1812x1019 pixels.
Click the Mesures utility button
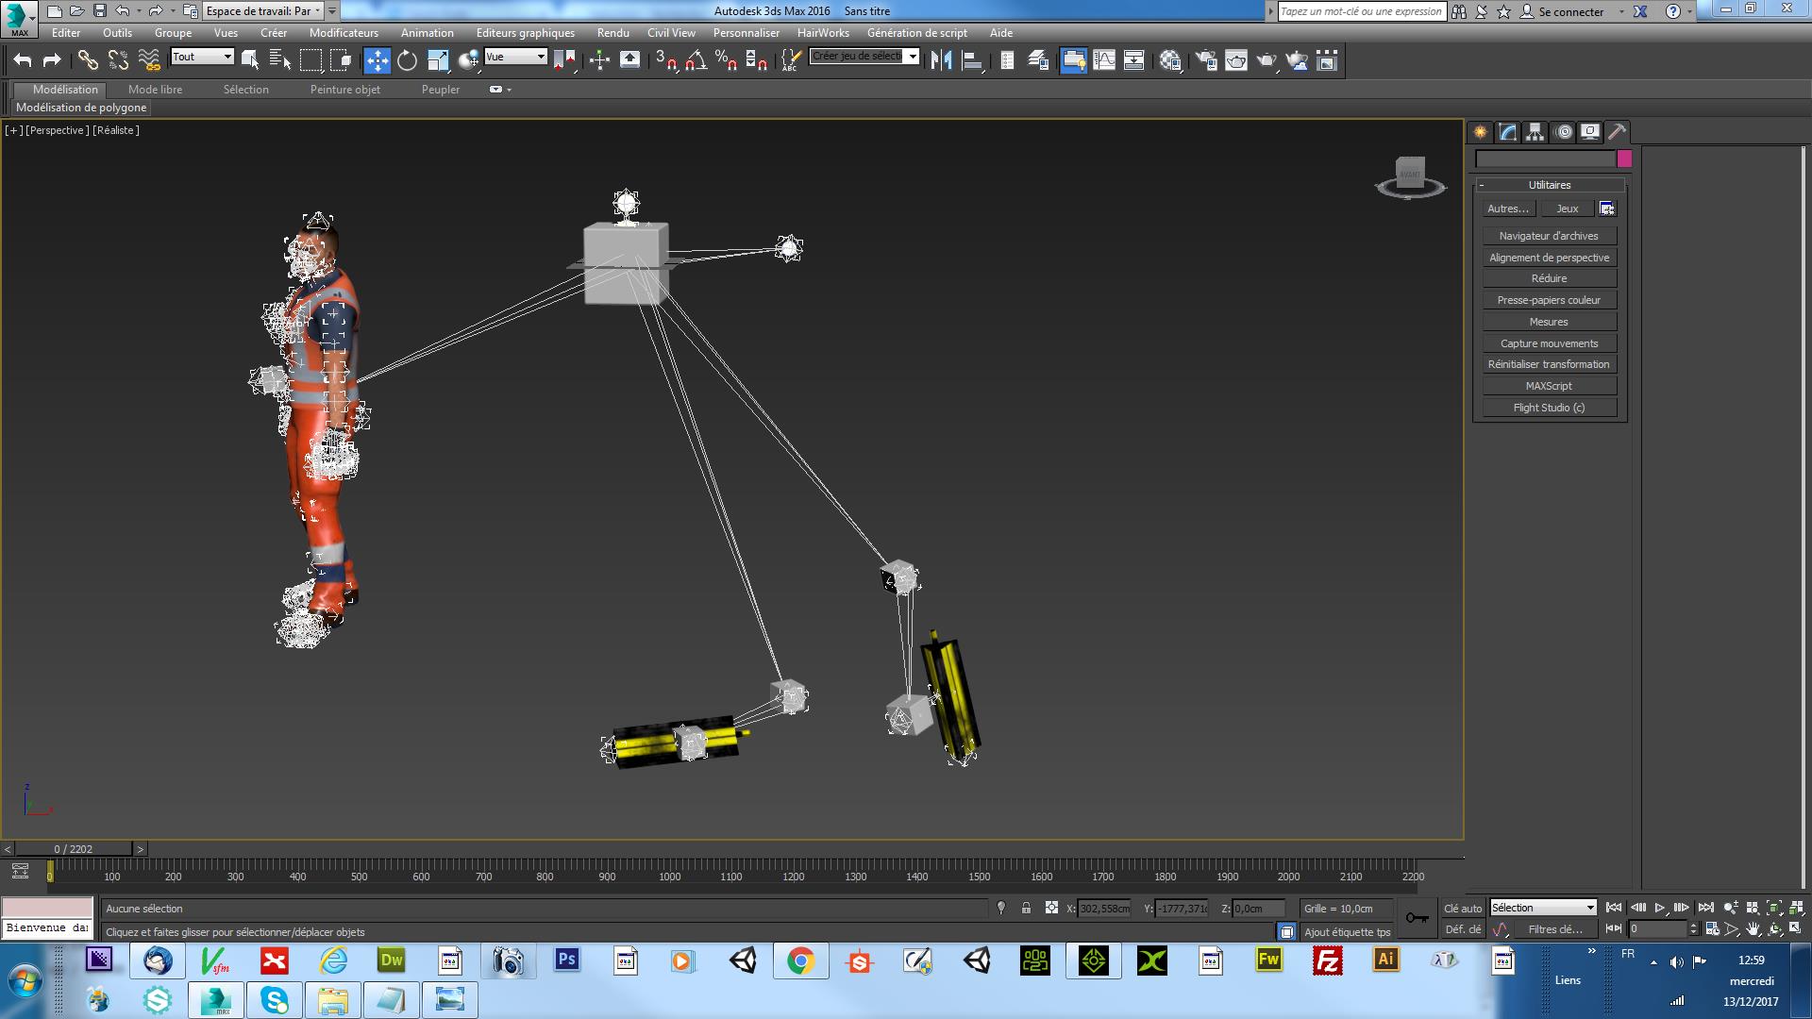[1549, 322]
